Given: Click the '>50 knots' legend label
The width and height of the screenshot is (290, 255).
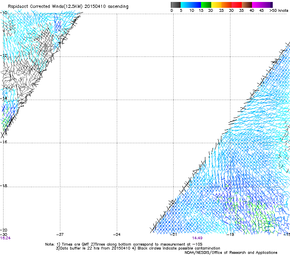Looking at the screenshot, I should 279,11.
